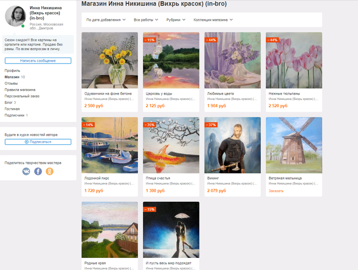Open the 'Отзывы' page

pyautogui.click(x=11, y=84)
